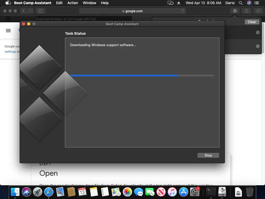Reload the page in Safari
The height and width of the screenshot is (199, 265).
pyautogui.click(x=183, y=11)
